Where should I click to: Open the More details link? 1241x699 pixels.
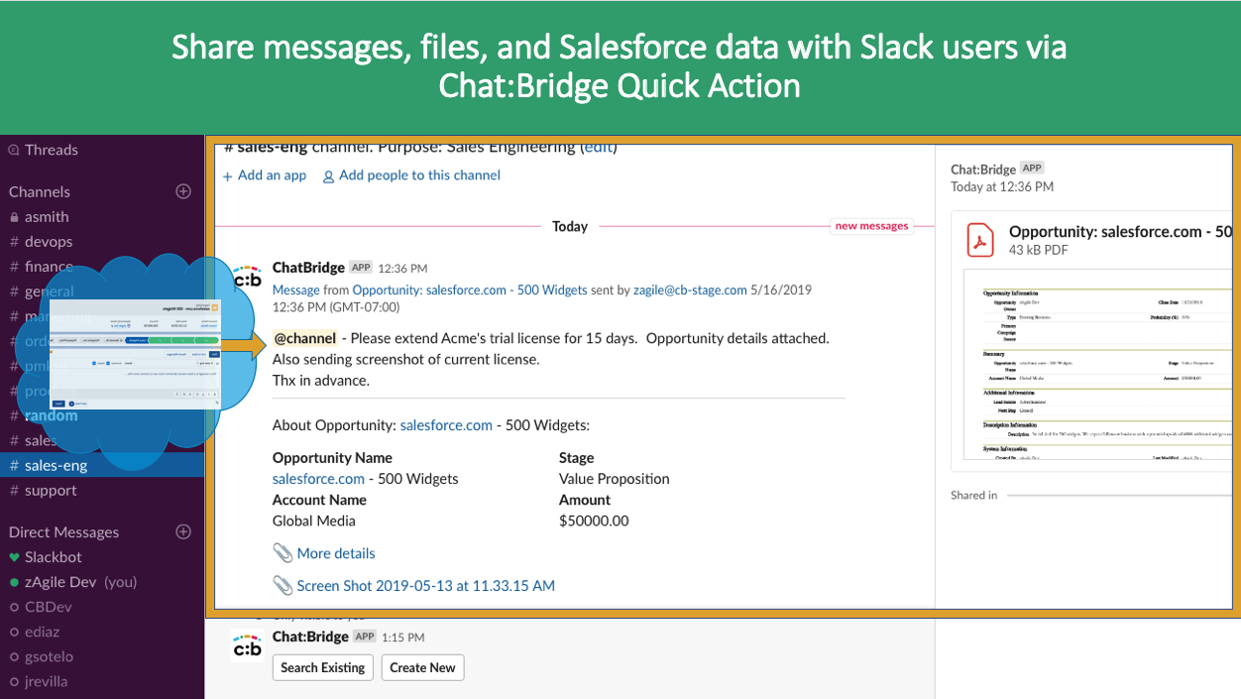click(335, 553)
